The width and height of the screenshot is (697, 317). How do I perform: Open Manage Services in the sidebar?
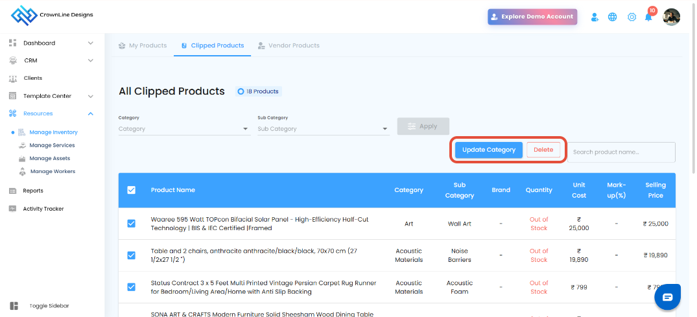(x=52, y=145)
